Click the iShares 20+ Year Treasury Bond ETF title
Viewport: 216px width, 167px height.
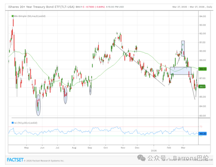point(41,7)
